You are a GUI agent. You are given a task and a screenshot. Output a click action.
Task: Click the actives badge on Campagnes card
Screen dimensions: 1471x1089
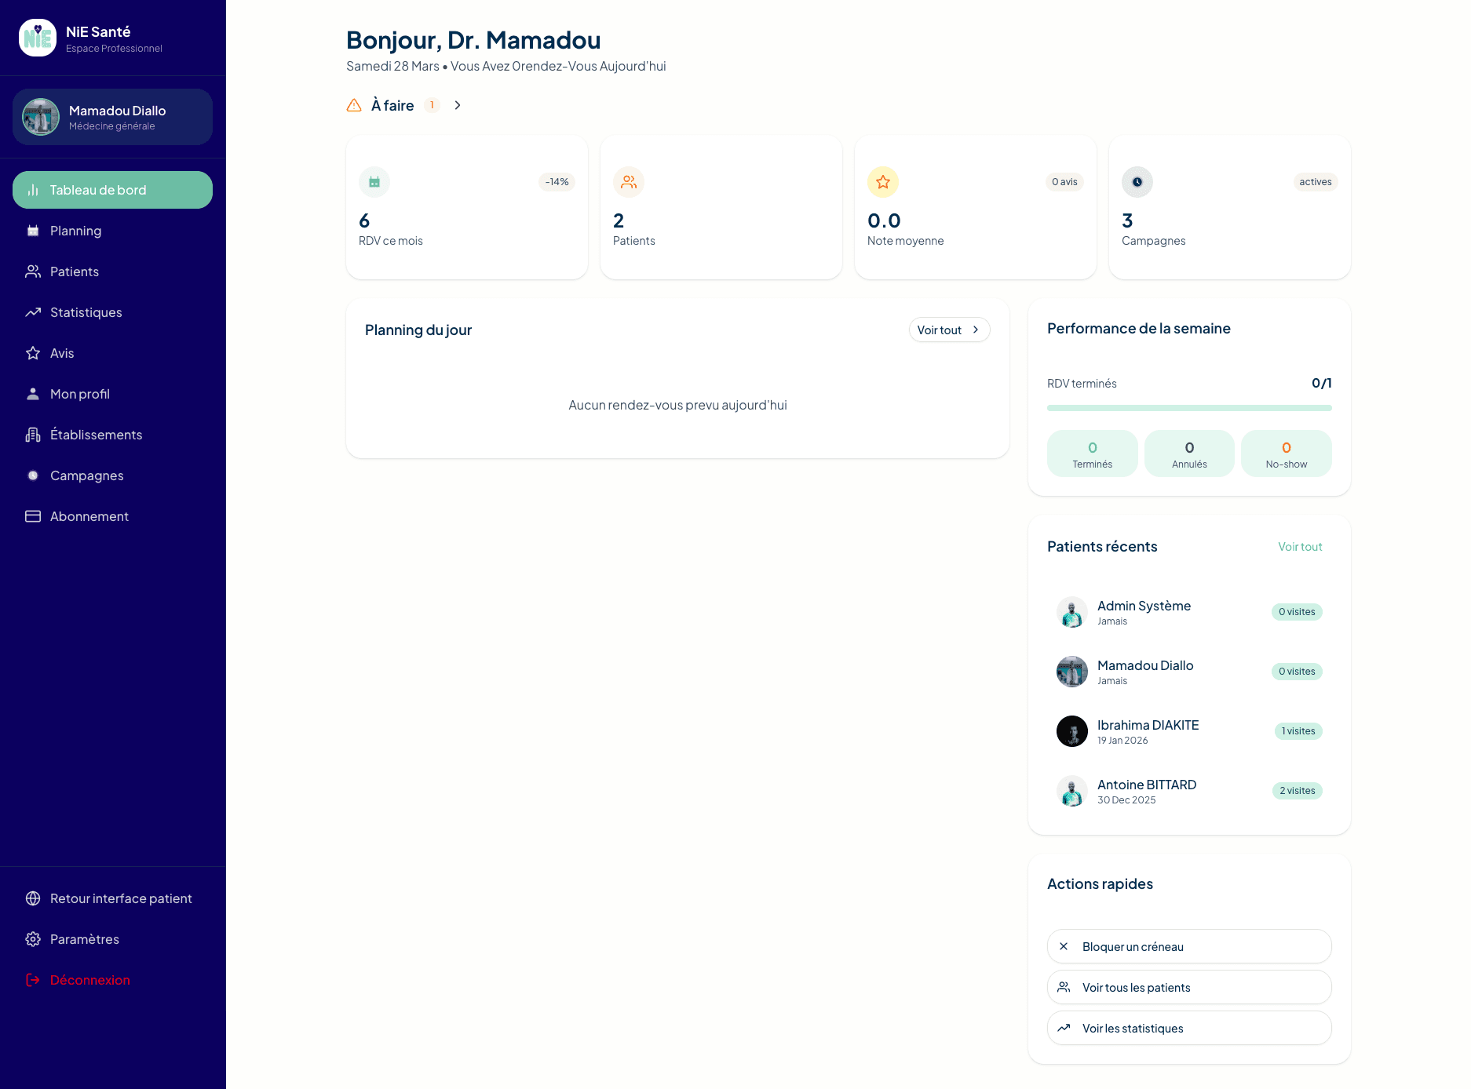(x=1316, y=182)
